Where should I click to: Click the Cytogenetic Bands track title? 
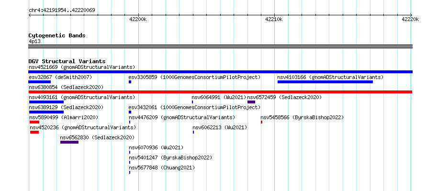coord(57,35)
